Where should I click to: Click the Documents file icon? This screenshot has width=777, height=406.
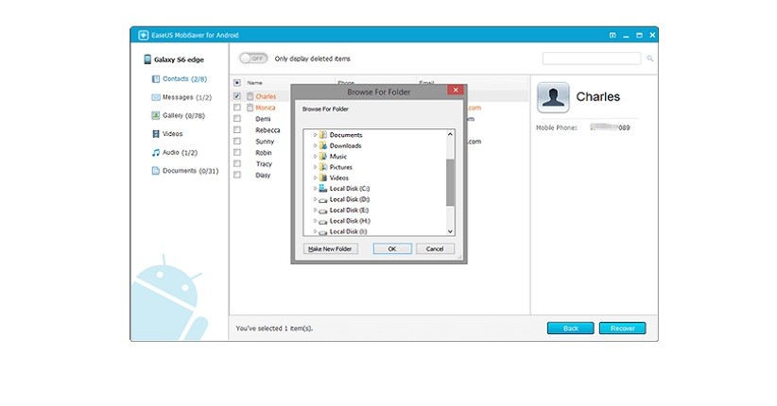click(x=156, y=171)
